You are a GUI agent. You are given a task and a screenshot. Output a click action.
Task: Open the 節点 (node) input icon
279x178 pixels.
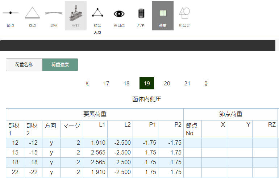[x=11, y=16]
